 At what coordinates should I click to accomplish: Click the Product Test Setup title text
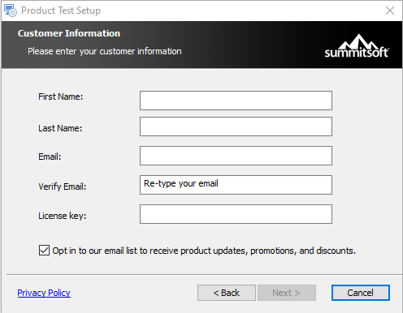point(61,11)
